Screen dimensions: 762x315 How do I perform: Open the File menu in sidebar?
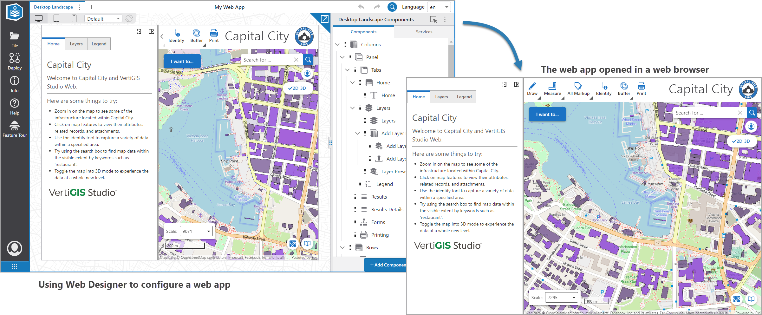[15, 39]
